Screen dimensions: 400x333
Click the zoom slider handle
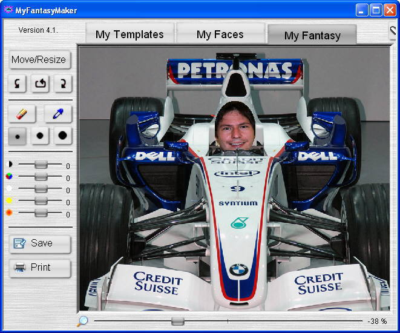(178, 321)
